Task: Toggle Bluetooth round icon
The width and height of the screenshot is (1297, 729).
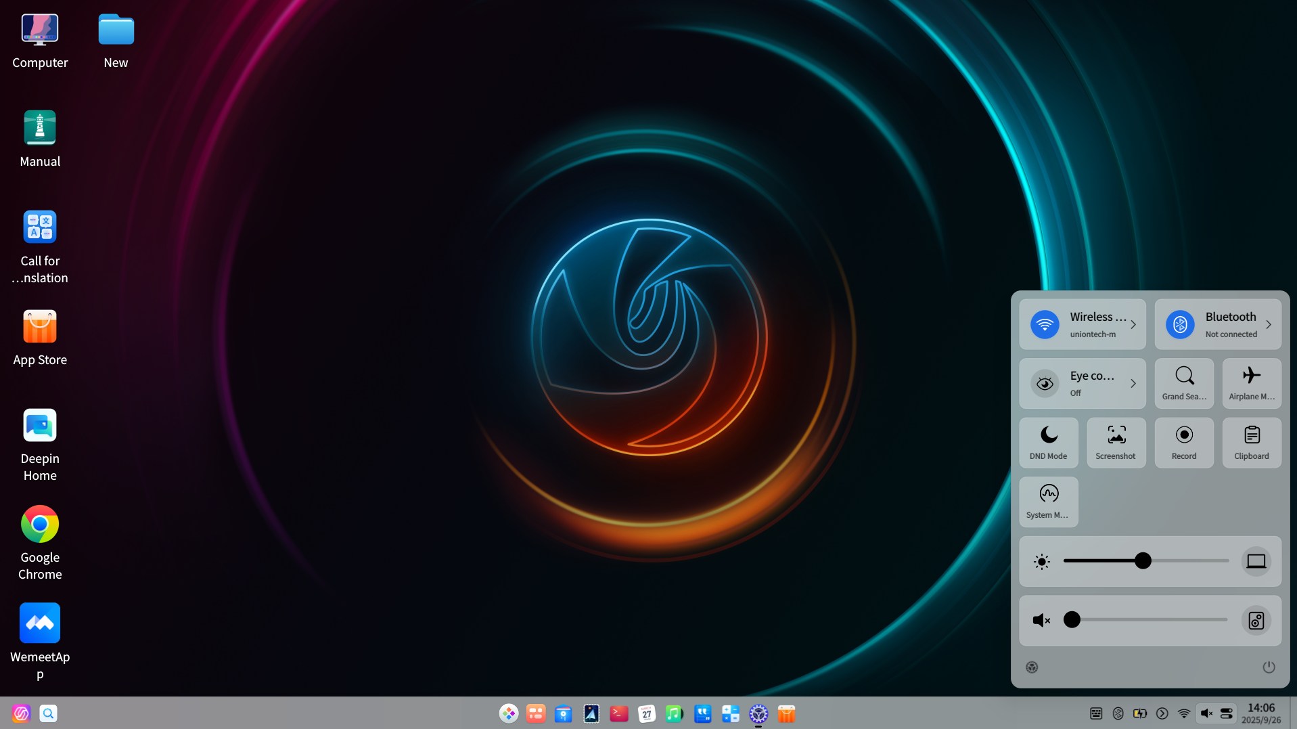Action: (1180, 324)
